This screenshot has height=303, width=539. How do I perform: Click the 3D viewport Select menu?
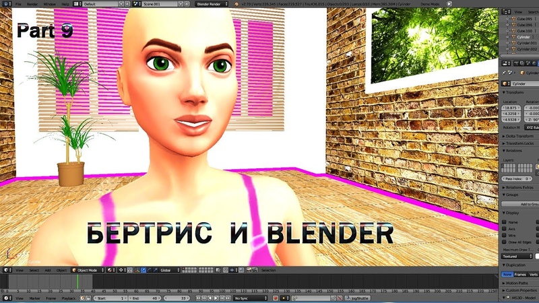click(x=34, y=271)
